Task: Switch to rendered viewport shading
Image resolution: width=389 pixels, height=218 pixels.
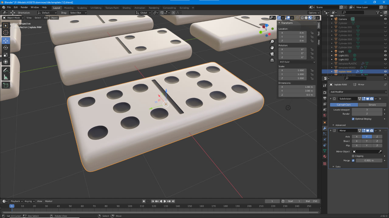Action: pyautogui.click(x=314, y=18)
